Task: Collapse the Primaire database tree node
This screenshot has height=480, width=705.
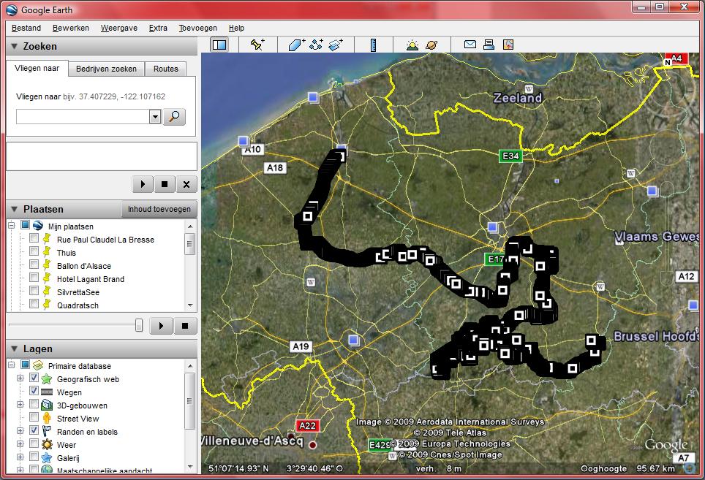Action: click(12, 365)
